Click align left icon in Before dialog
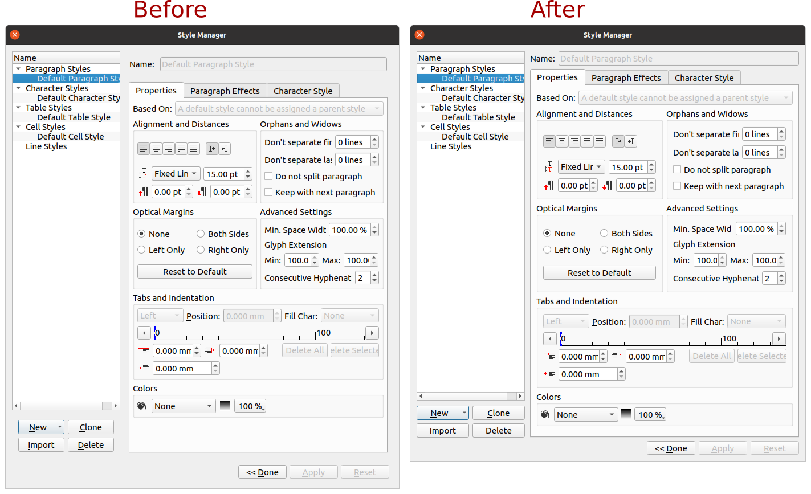 [x=143, y=149]
